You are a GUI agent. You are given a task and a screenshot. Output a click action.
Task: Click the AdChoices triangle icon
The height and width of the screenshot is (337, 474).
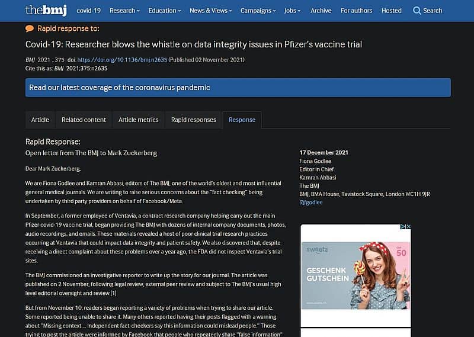[x=402, y=226]
